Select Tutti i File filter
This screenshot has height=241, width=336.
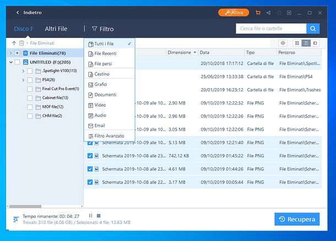(110, 43)
